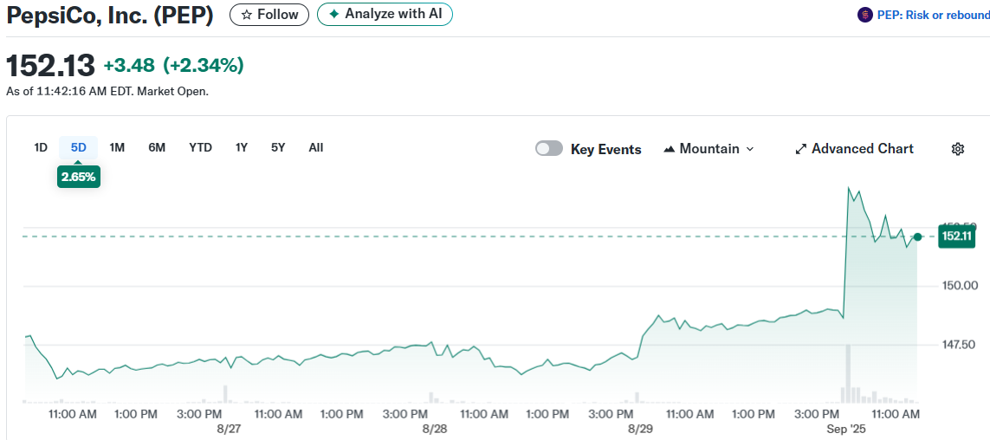
Task: Click Analyze with AI button
Action: tap(385, 15)
